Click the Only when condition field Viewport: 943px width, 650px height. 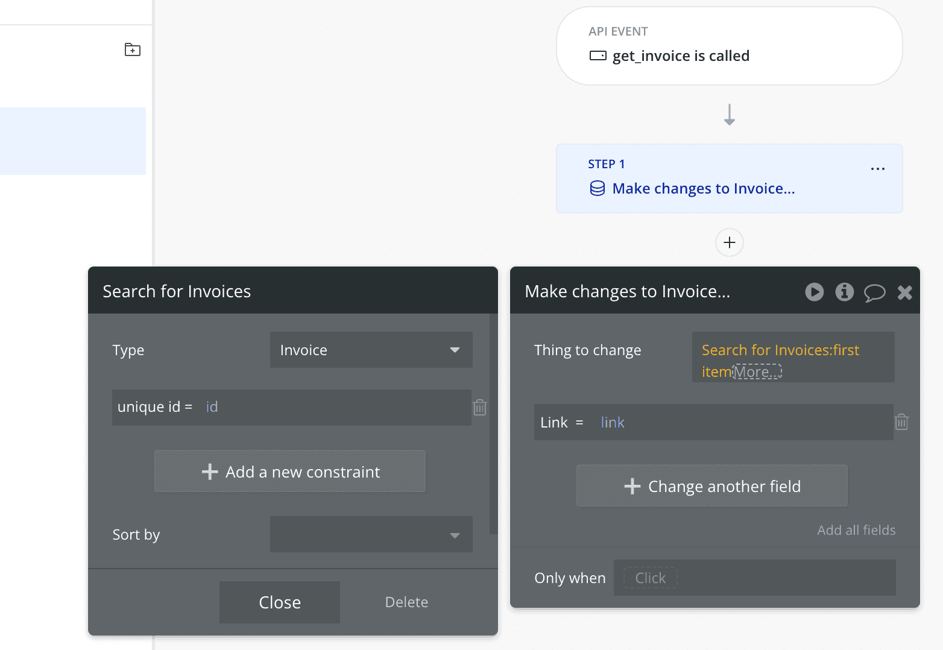[x=754, y=578]
